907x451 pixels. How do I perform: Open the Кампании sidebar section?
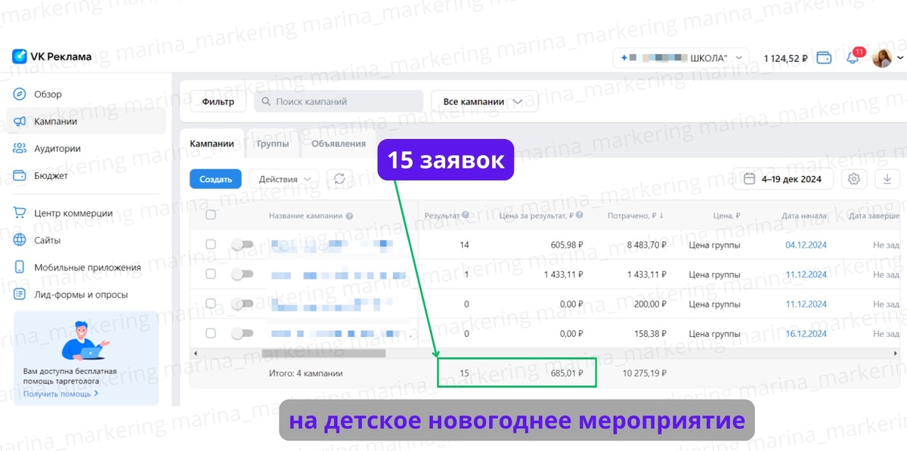[x=85, y=121]
